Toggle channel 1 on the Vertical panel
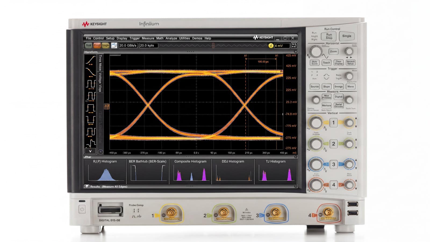The width and height of the screenshot is (430, 242). pyautogui.click(x=334, y=123)
